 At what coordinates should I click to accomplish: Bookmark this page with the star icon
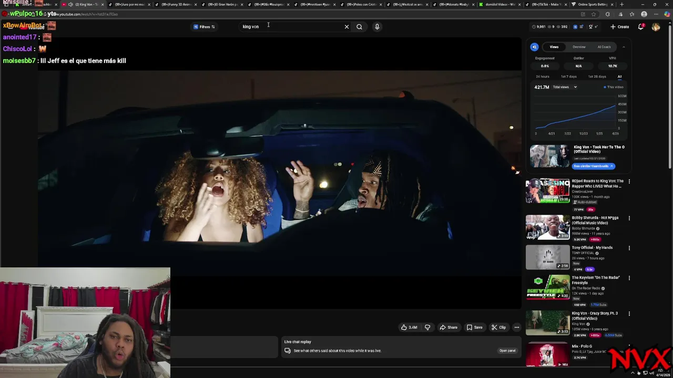coord(594,14)
